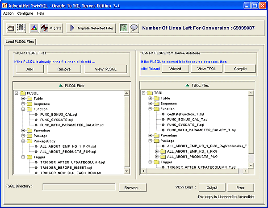Screen dimensions: 268x208
Task: Click PLSQL tree scrollbar up arrow
Action: [126, 93]
